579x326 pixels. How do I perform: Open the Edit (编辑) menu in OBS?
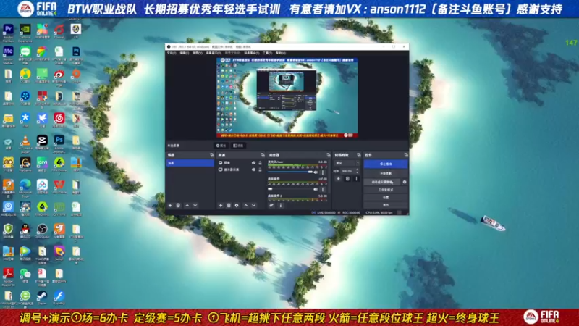[185, 53]
